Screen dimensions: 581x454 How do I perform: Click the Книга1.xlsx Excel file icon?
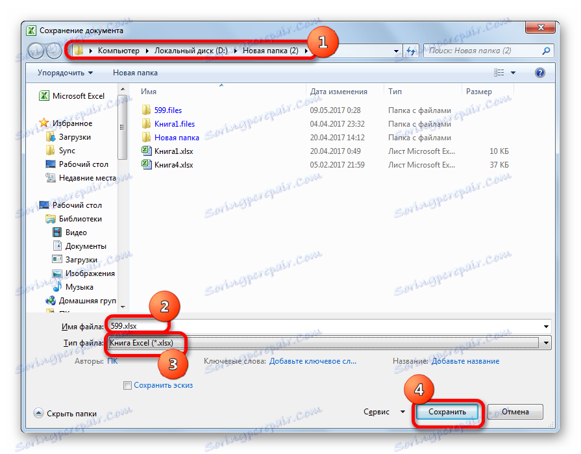click(146, 151)
